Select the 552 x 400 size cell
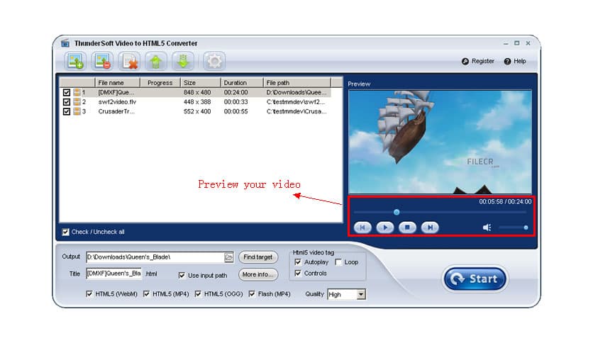The image size is (593, 343). [197, 111]
